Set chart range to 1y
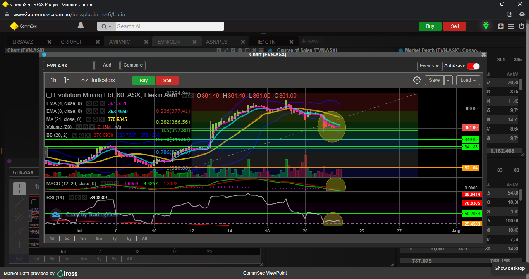 (x=115, y=238)
